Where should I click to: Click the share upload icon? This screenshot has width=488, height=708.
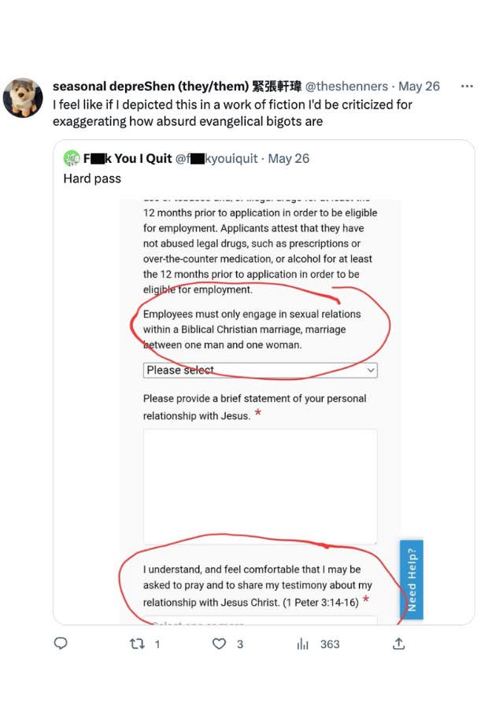coord(399,643)
